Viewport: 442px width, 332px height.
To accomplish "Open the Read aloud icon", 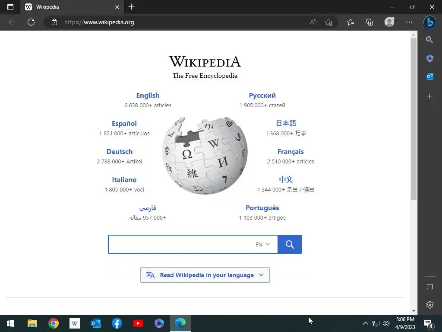I will tap(313, 22).
